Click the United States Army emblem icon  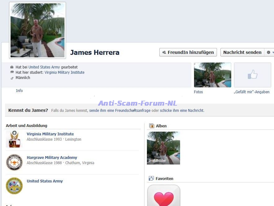coord(14,186)
